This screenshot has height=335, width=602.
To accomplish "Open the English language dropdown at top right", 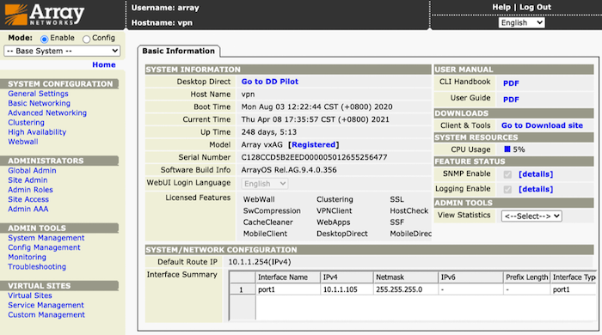I will pyautogui.click(x=521, y=22).
